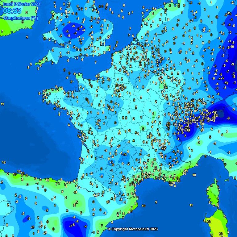
Task: Select the 9 reading in sea south of Ireland
Action: tap(27, 37)
